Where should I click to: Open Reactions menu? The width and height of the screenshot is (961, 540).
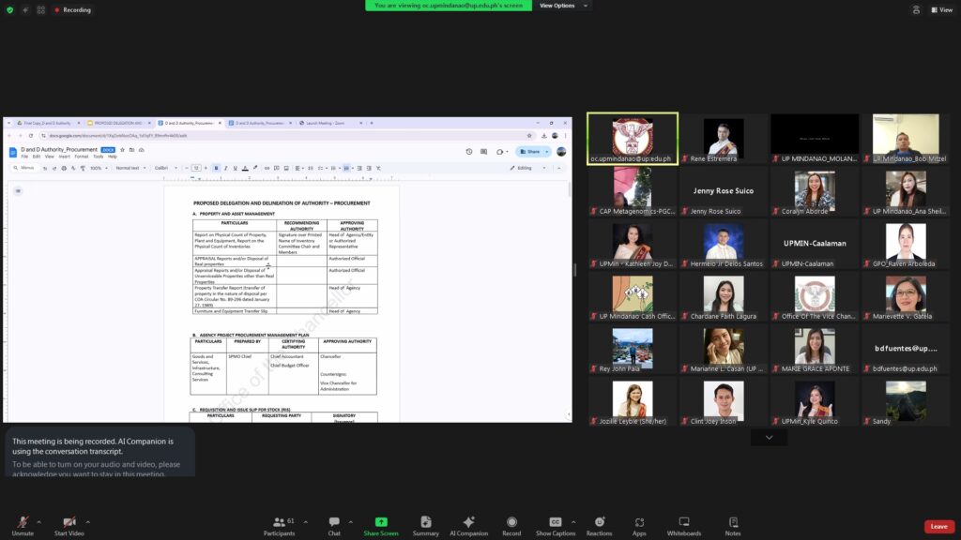[x=600, y=525]
